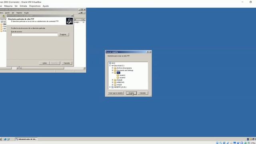Click the VirtualBox optical disk status icon
Viewport: 256px width, 144px height.
(x=220, y=143)
